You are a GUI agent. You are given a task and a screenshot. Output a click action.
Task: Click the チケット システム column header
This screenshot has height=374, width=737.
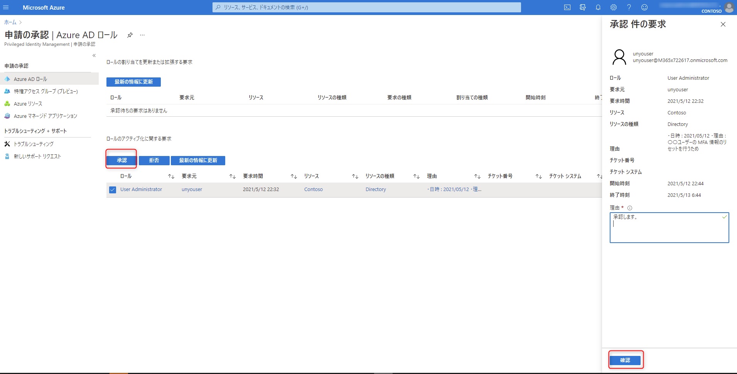(x=565, y=176)
